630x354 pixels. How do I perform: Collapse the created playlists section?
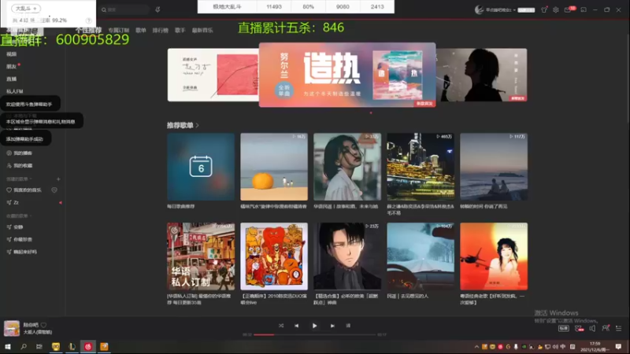(x=19, y=179)
